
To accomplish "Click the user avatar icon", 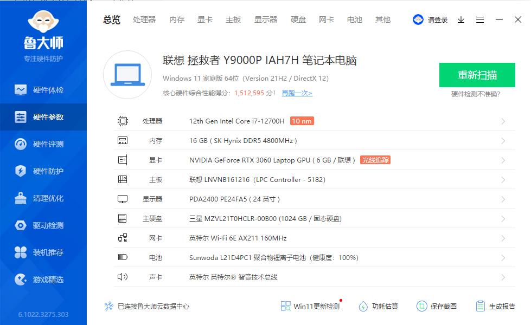I will [418, 19].
